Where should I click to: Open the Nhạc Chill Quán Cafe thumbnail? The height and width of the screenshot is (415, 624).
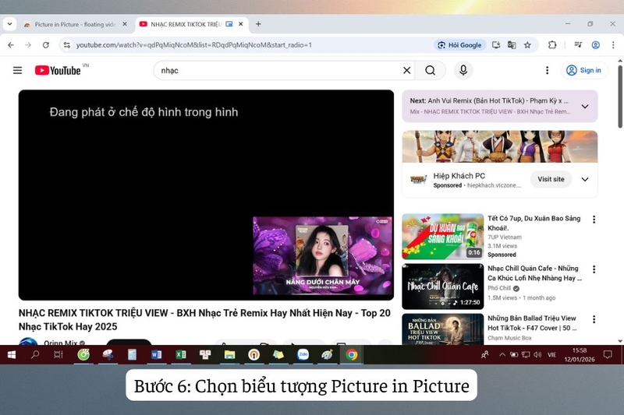click(x=442, y=287)
